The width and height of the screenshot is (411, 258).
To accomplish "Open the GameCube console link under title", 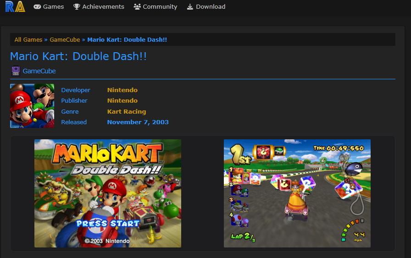I will [39, 71].
